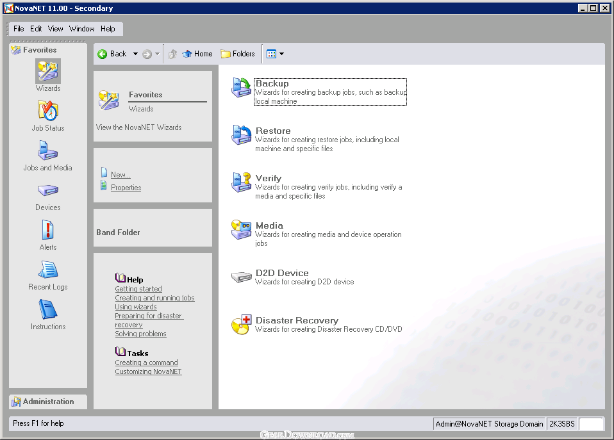Toggle the Folders toolbar button

click(238, 54)
